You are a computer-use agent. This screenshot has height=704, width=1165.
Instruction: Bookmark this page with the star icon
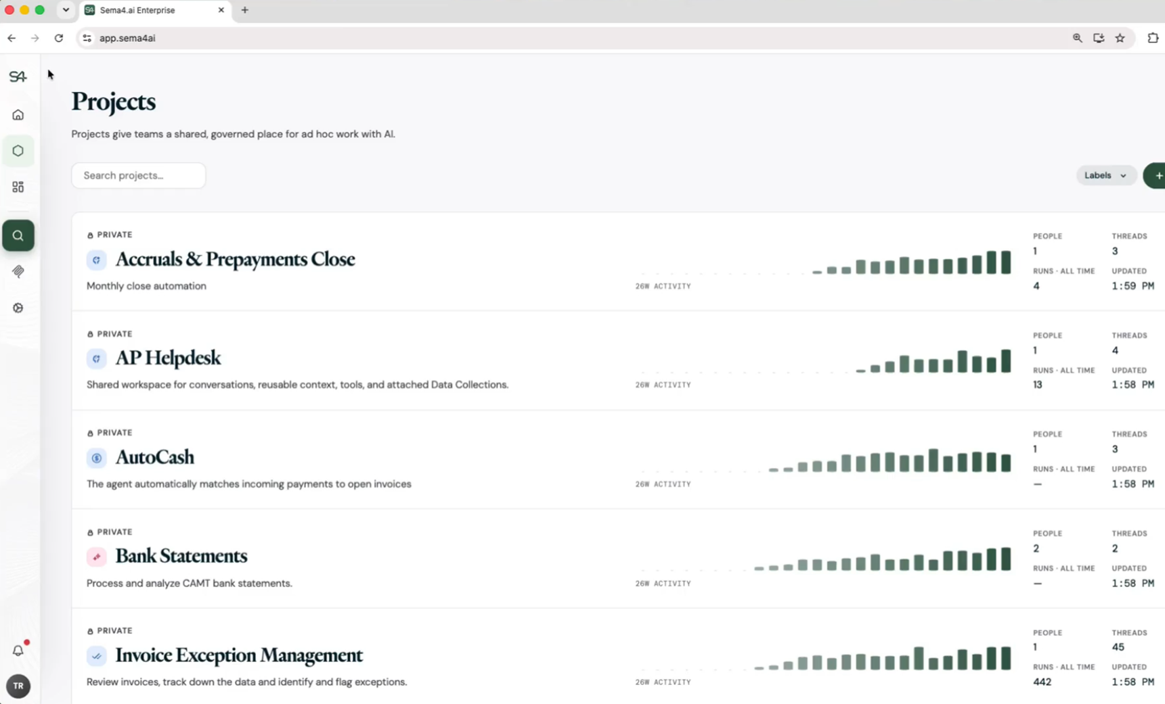1120,39
